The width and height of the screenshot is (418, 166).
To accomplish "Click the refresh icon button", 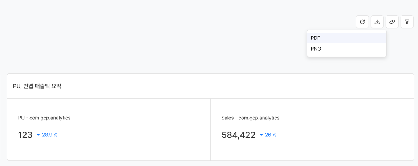I will tap(362, 22).
